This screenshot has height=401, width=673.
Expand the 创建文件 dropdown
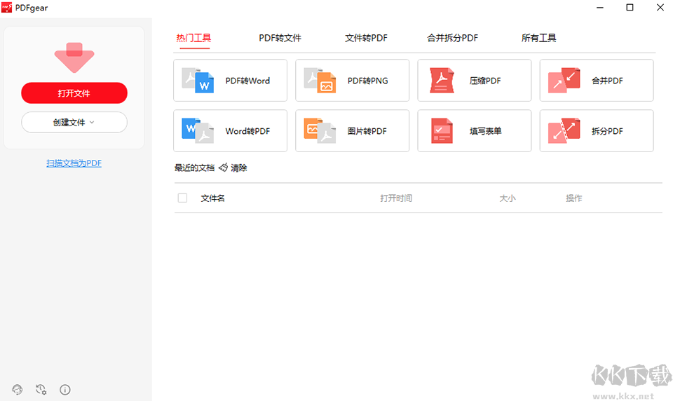(x=74, y=123)
